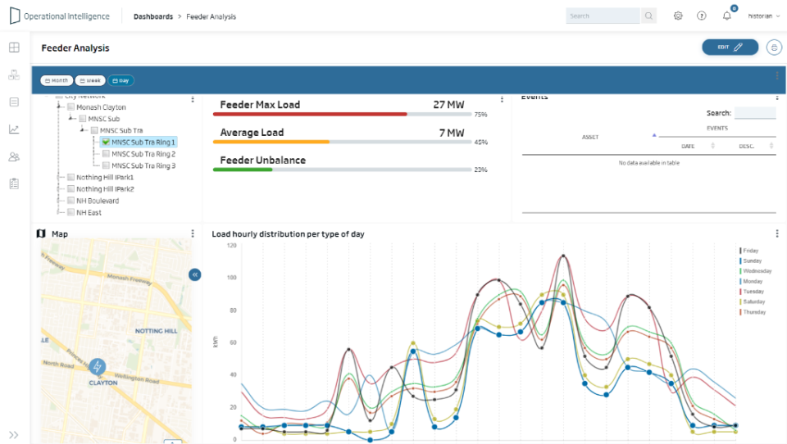Expand the sidebar with double chevron
The image size is (787, 444).
(14, 435)
